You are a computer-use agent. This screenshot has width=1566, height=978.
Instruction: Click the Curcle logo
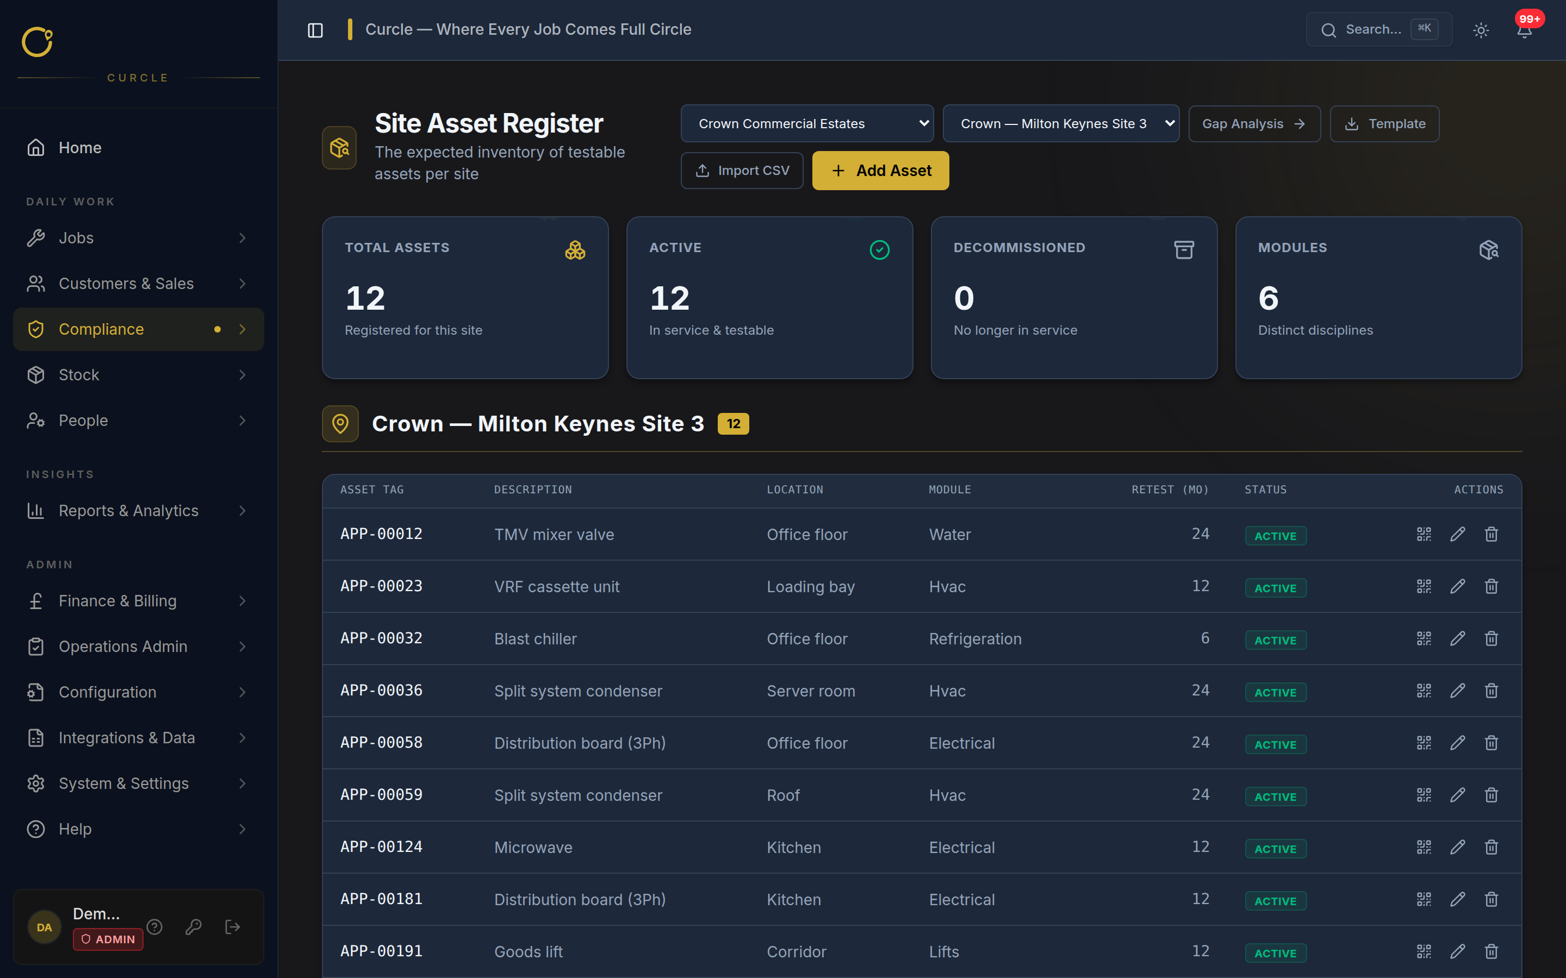pyautogui.click(x=37, y=42)
